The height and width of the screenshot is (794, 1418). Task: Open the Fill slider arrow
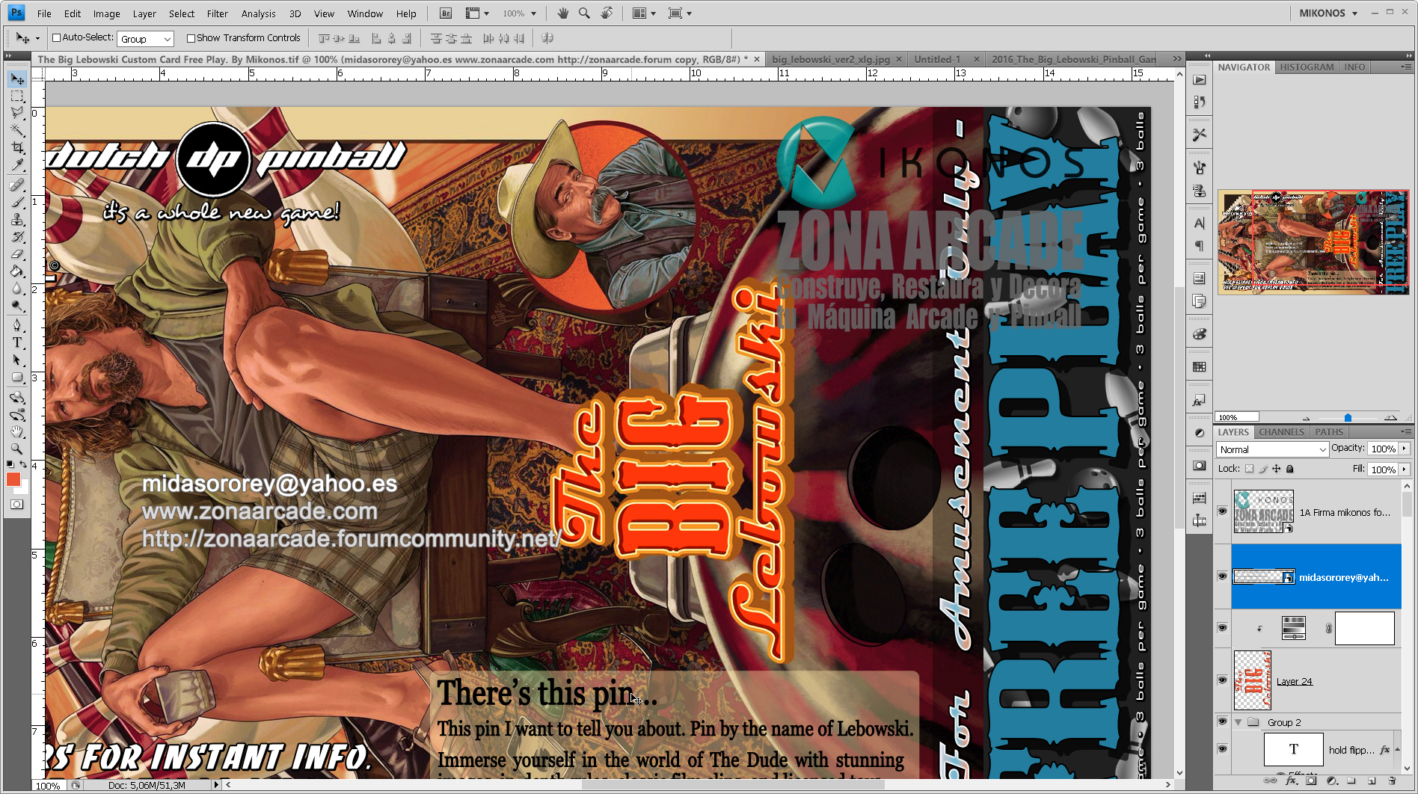[x=1405, y=470]
